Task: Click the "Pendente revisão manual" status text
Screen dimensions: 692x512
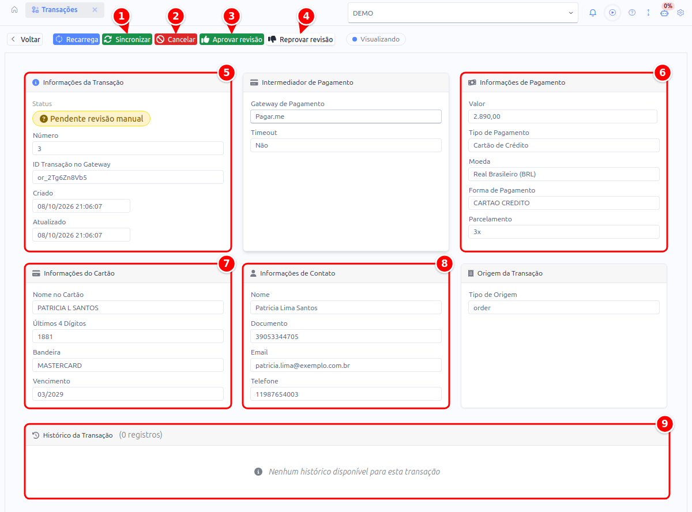Action: pyautogui.click(x=97, y=119)
